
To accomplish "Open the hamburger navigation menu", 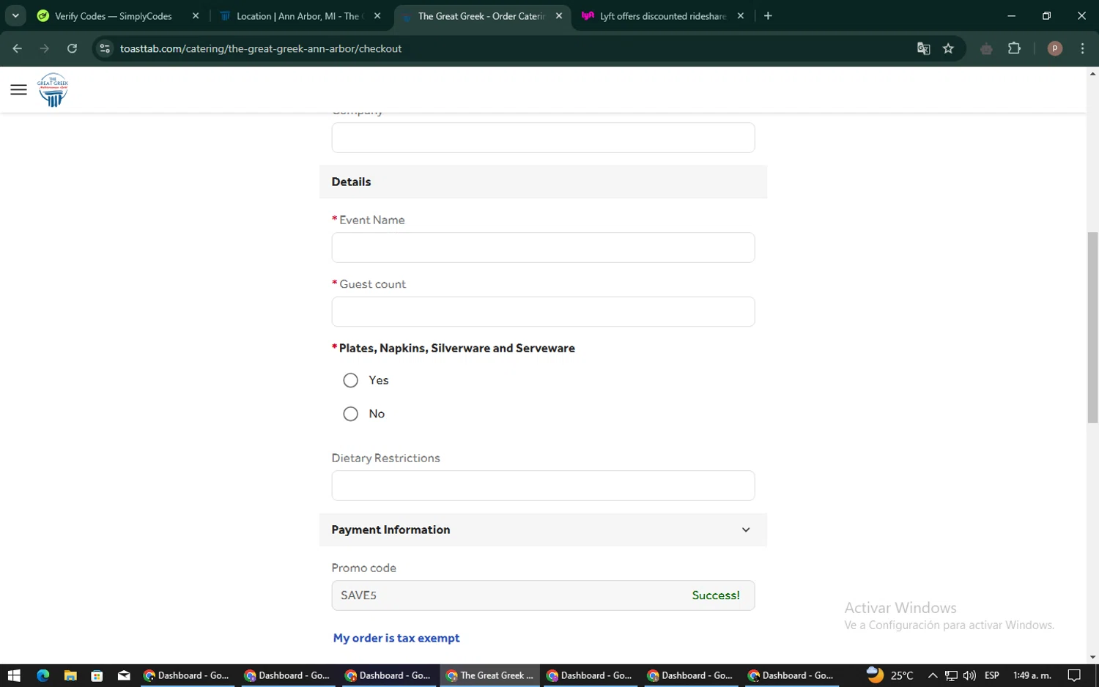I will pos(18,90).
